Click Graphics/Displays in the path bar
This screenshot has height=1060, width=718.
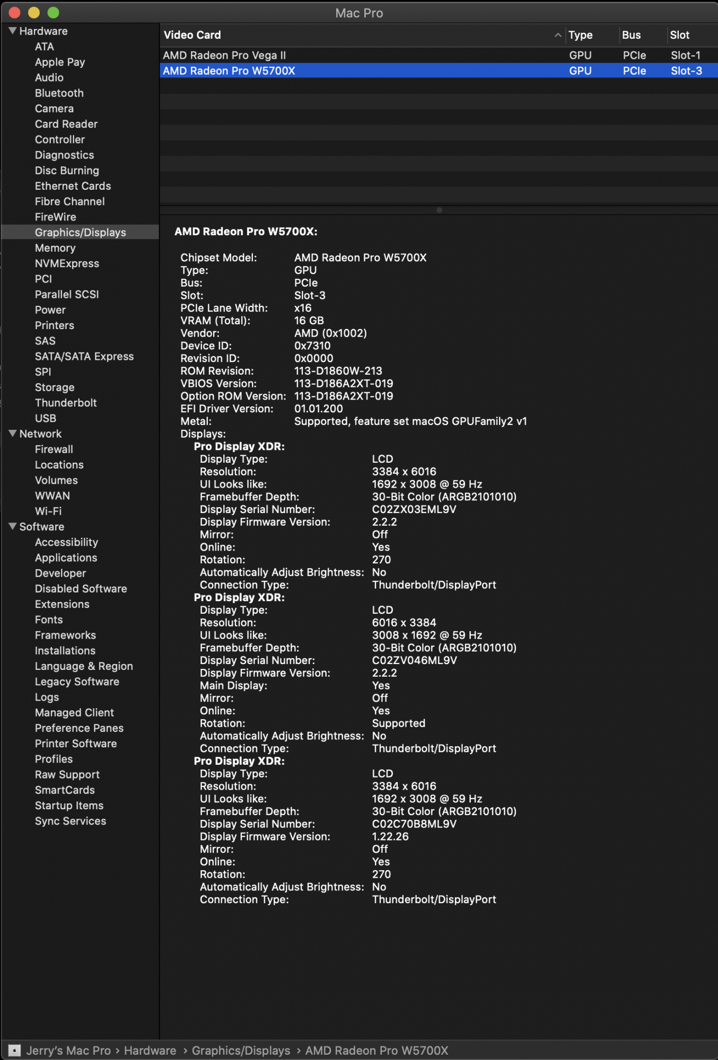pos(241,1050)
